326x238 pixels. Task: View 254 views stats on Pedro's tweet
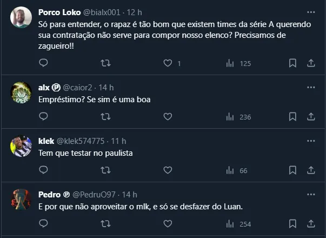click(x=238, y=224)
